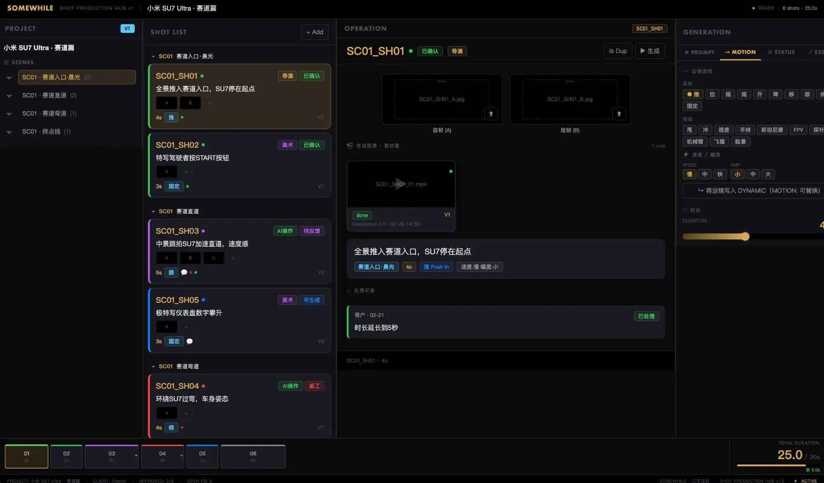Click the SC01_SH01 badge in Operation header
This screenshot has height=483, width=824.
(x=649, y=28)
